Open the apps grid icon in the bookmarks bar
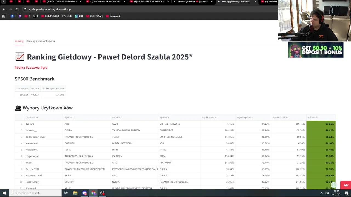Screen dimensions: 351x197 pos(4,16)
